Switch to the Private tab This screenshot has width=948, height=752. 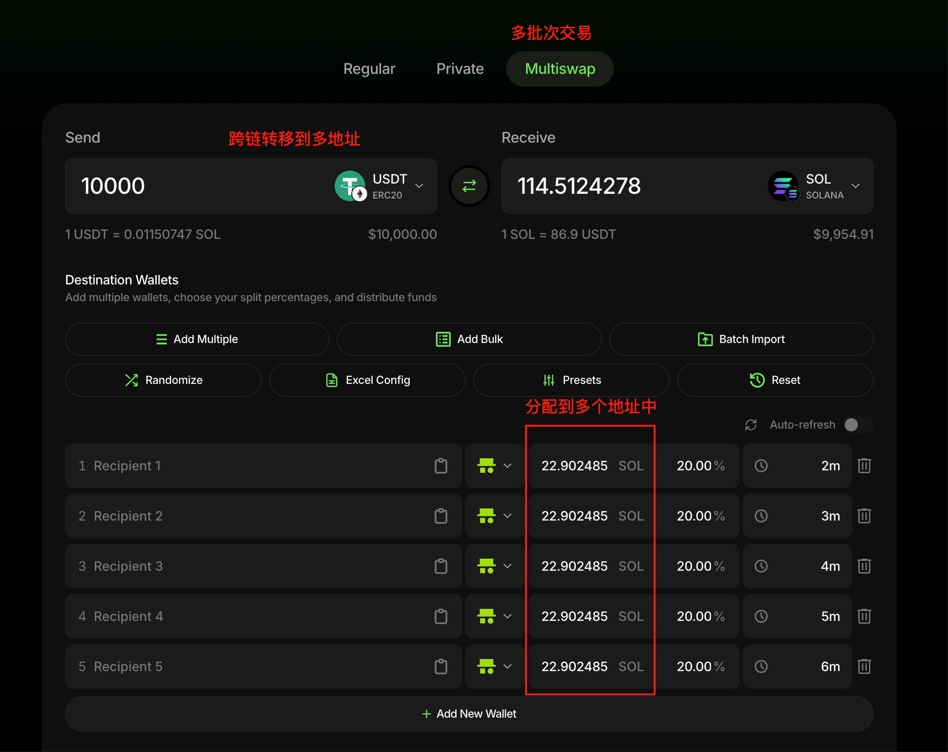point(460,69)
